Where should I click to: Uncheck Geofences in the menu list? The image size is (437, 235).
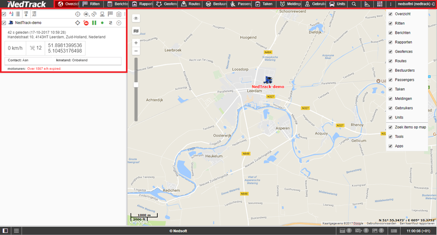[390, 51]
